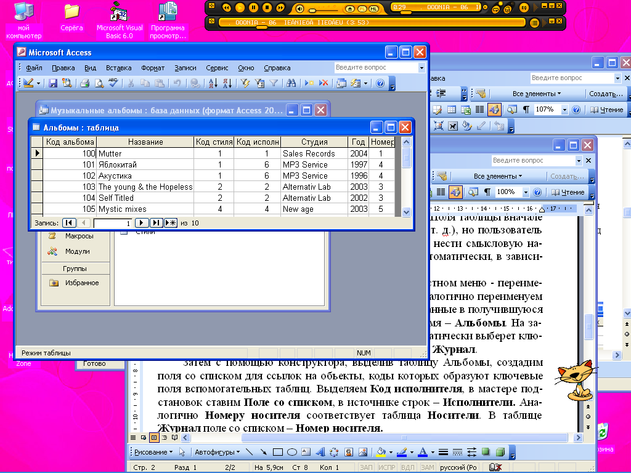Click the Line Style icon in Drawing toolbar
Screen dimensions: 631x473
443,452
